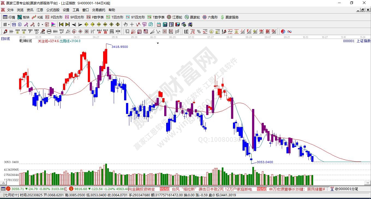
Task: Open the candlestick style dropdown arrow
Action: click(x=42, y=24)
